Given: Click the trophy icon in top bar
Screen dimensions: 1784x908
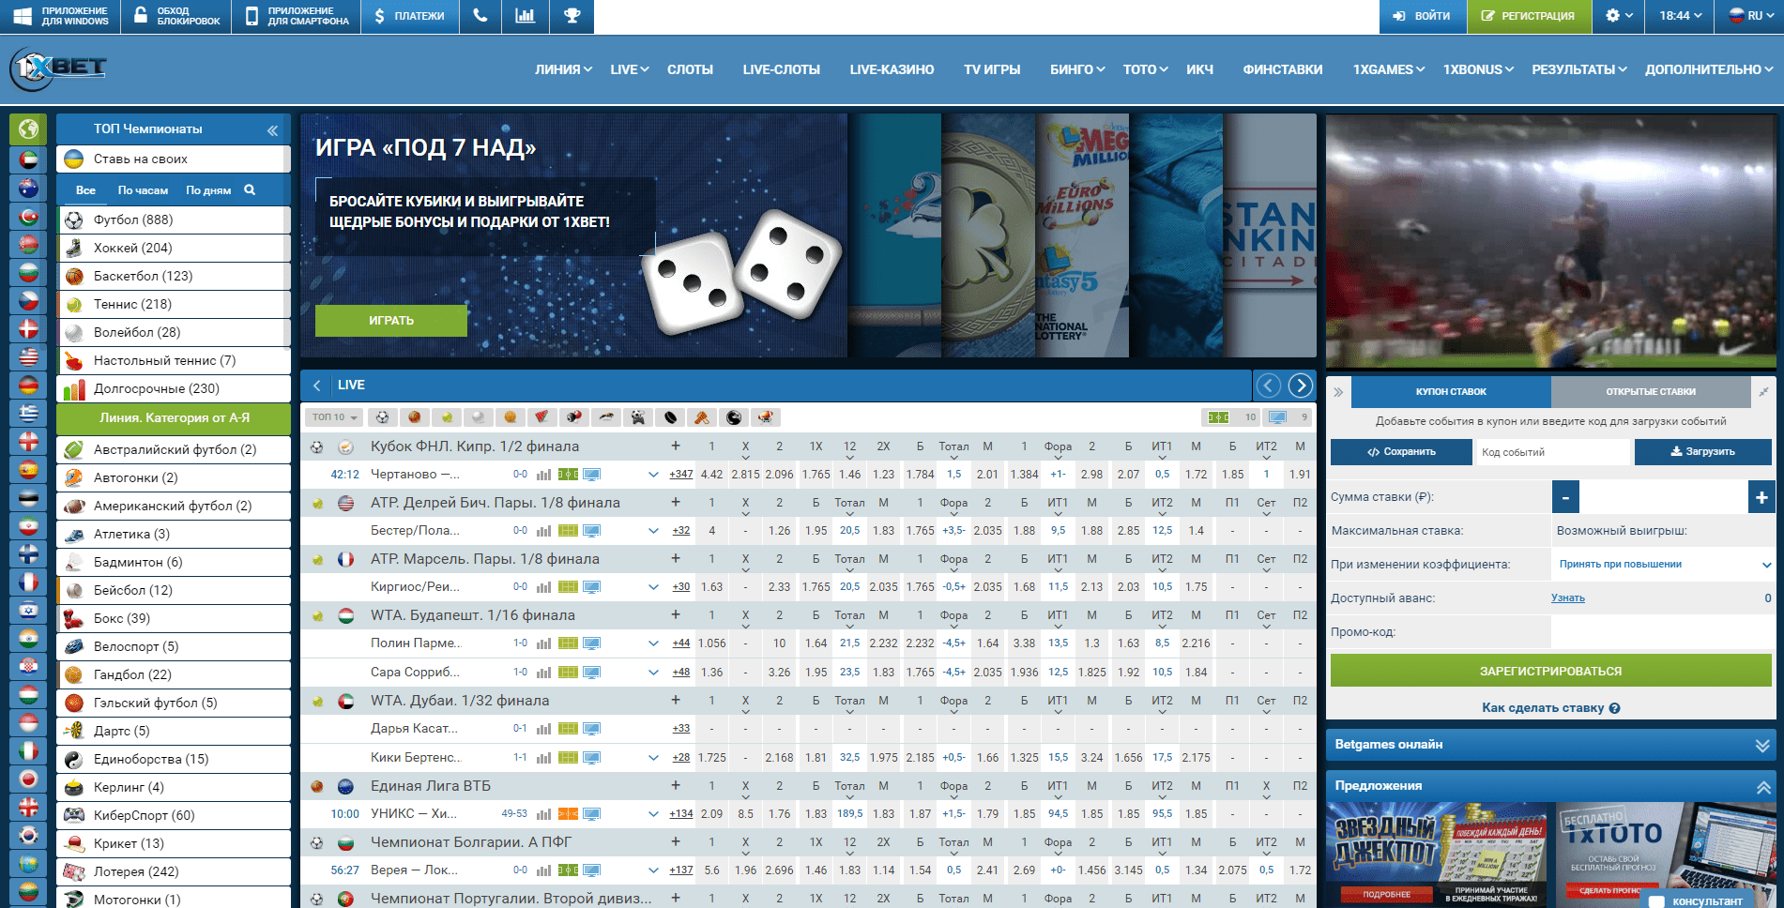Looking at the screenshot, I should (x=572, y=16).
